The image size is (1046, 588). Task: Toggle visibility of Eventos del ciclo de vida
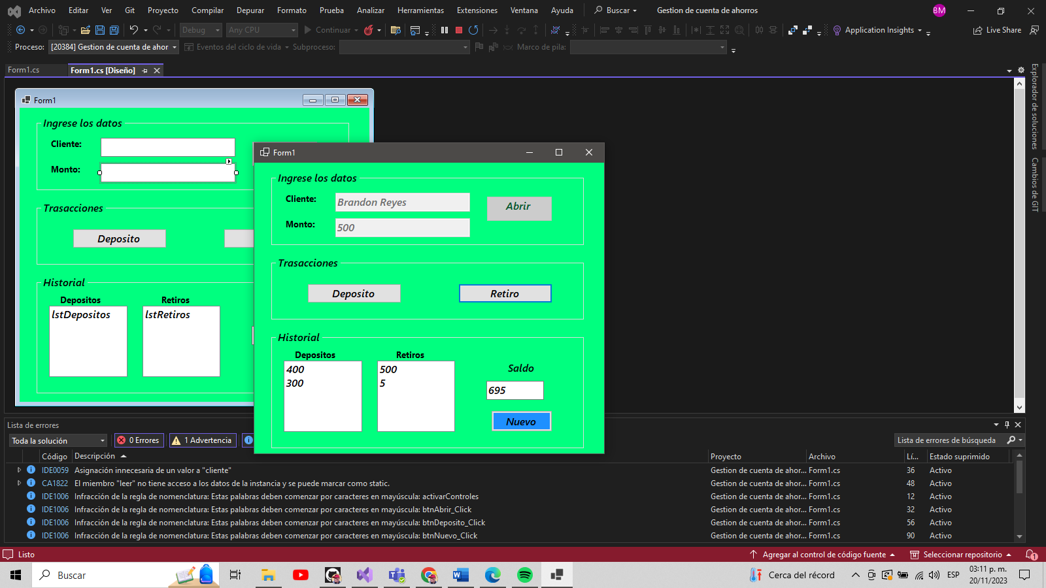(x=190, y=46)
